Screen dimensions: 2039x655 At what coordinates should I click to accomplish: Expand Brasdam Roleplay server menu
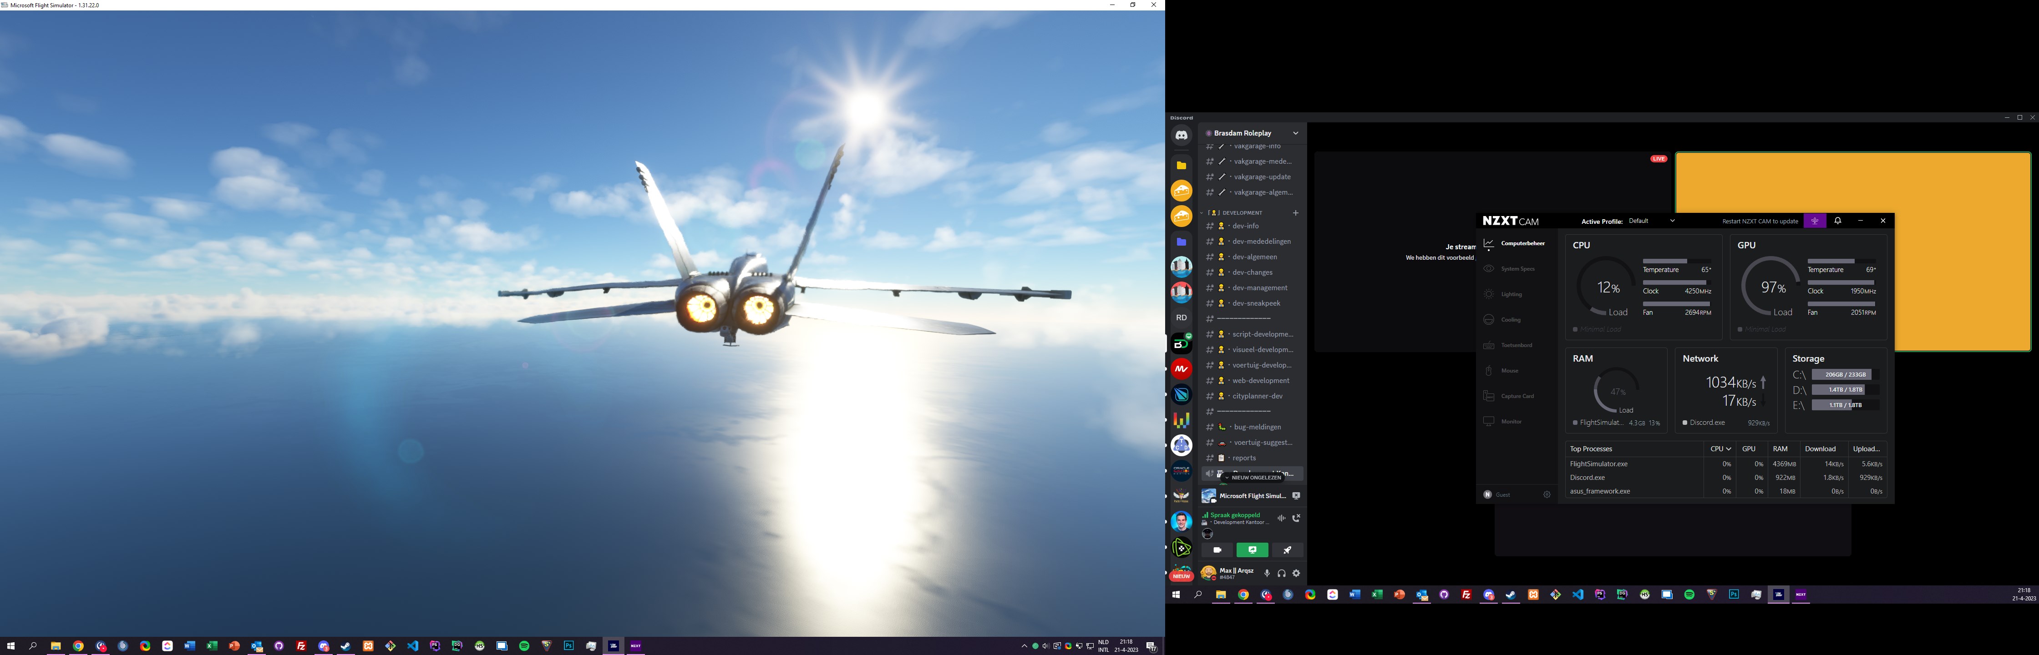pos(1295,133)
